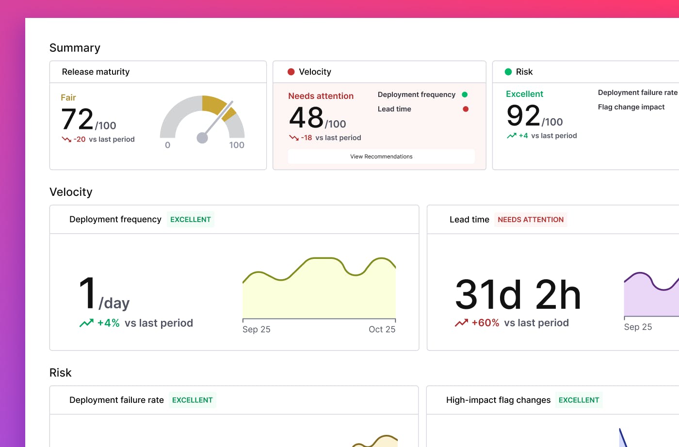
Task: Open Flag change impact in Risk summary
Action: point(631,107)
